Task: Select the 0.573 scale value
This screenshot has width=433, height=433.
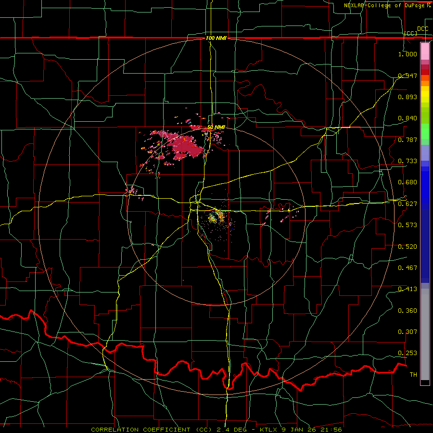Action: tap(408, 225)
